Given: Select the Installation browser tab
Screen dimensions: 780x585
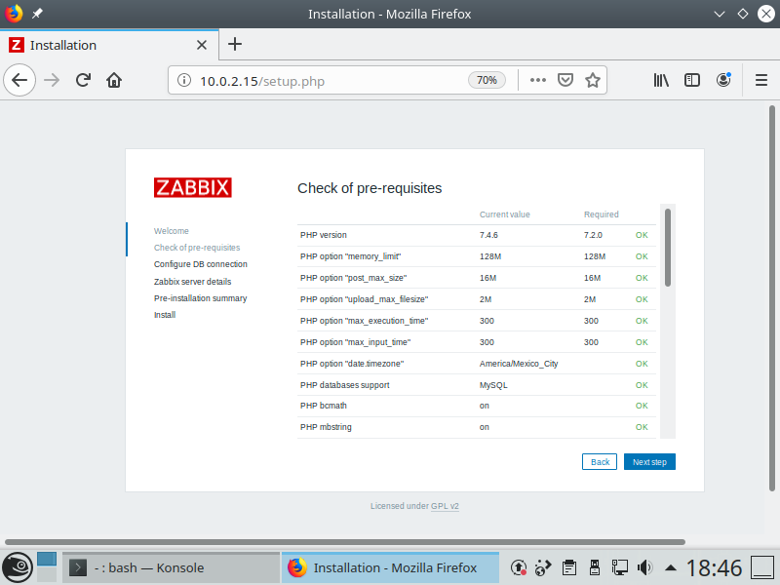Looking at the screenshot, I should (x=109, y=45).
